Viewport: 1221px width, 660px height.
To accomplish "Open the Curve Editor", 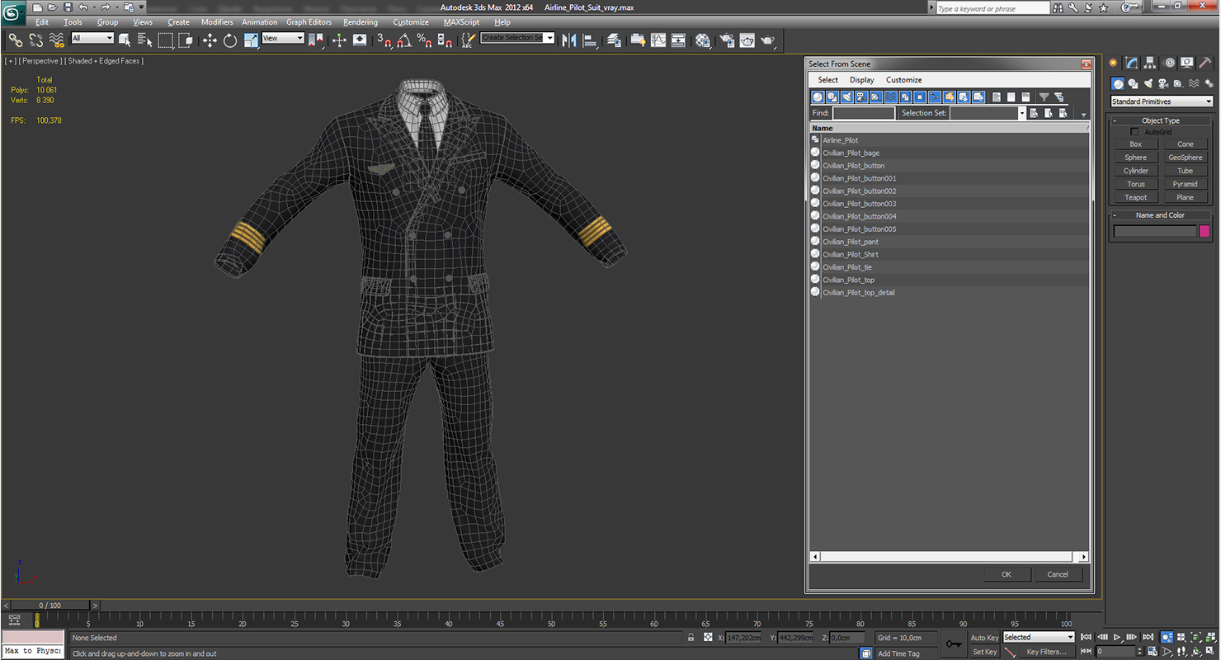I will (658, 40).
